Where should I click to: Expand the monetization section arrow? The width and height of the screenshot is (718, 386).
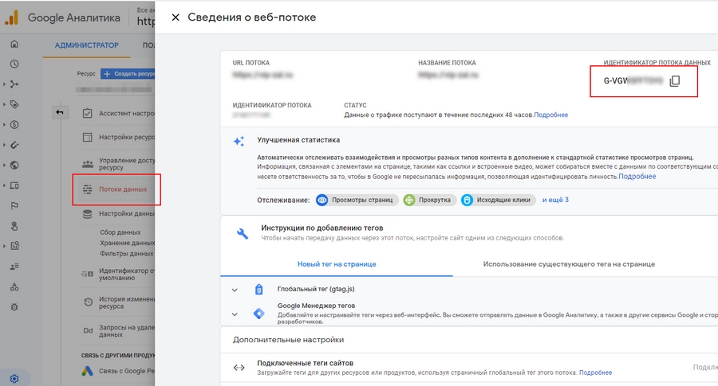pyautogui.click(x=4, y=125)
